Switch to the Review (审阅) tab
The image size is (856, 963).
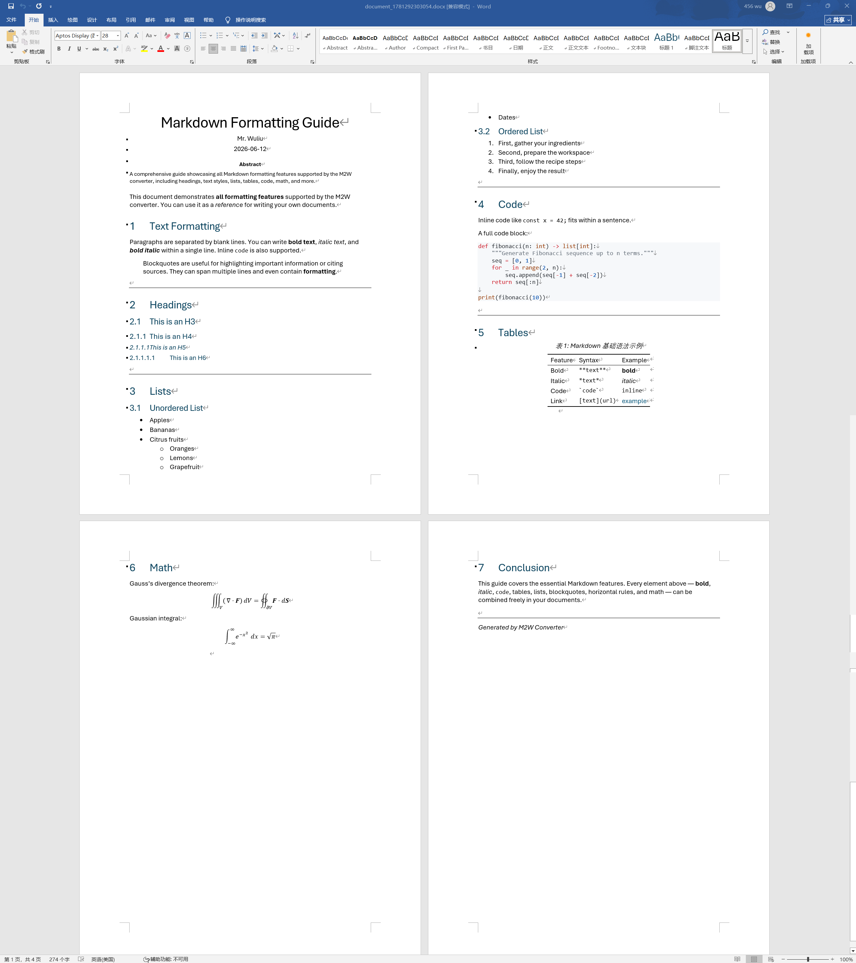(169, 20)
